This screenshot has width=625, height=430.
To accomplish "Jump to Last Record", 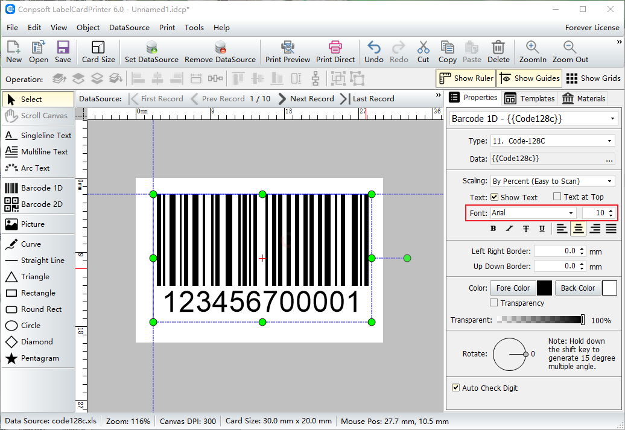I will (x=367, y=99).
